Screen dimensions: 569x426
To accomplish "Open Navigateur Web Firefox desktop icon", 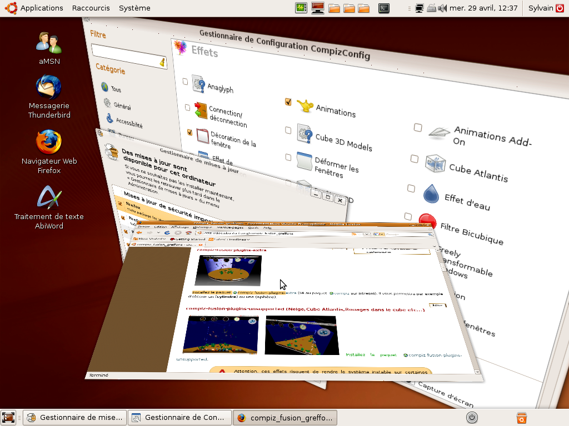I will 49,152.
